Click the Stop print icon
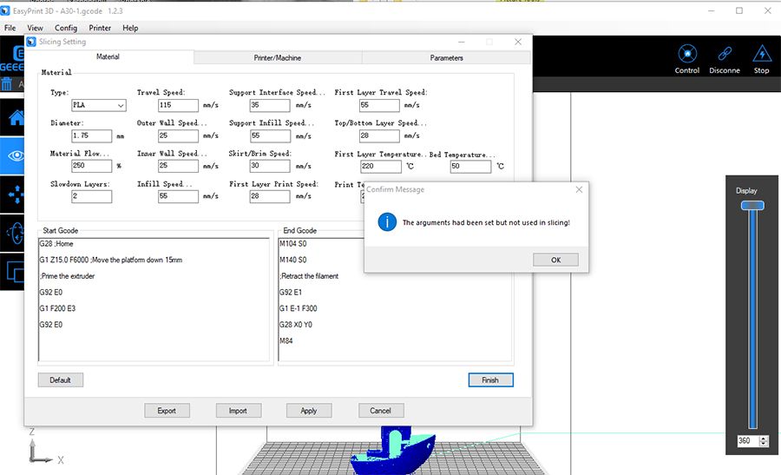The image size is (781, 475). (x=762, y=54)
